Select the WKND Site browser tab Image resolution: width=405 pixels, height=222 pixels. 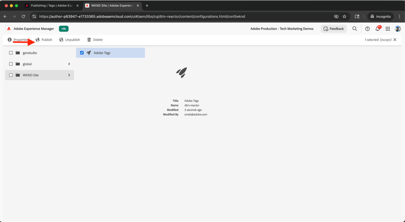112,5
